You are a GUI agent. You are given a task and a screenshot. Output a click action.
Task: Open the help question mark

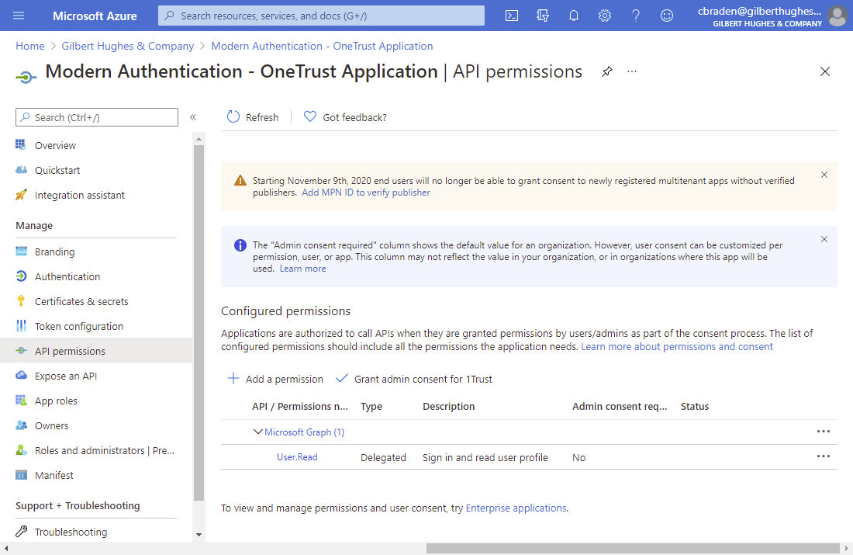click(635, 16)
